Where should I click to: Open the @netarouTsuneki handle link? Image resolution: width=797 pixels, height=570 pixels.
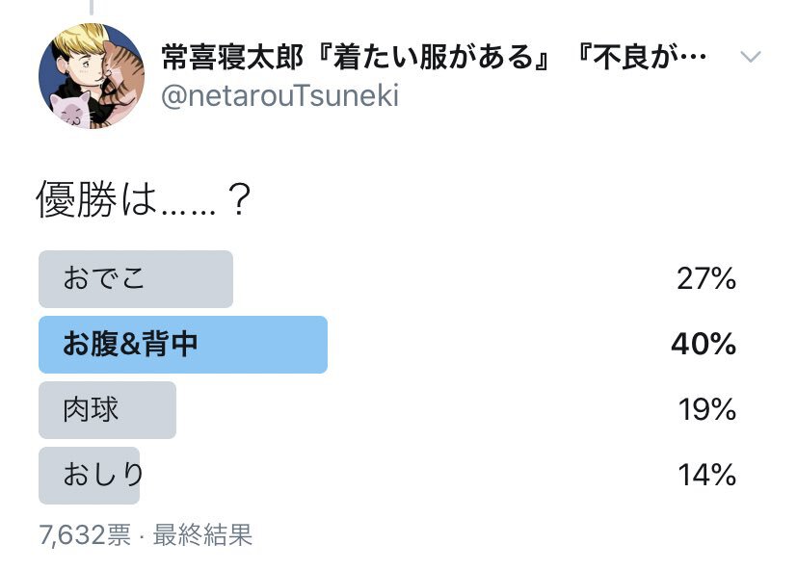coord(279,96)
